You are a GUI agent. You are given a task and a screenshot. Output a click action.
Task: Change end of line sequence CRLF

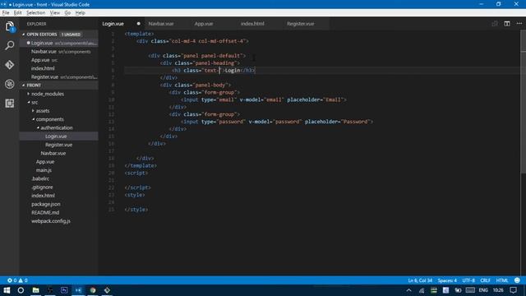[485, 280]
